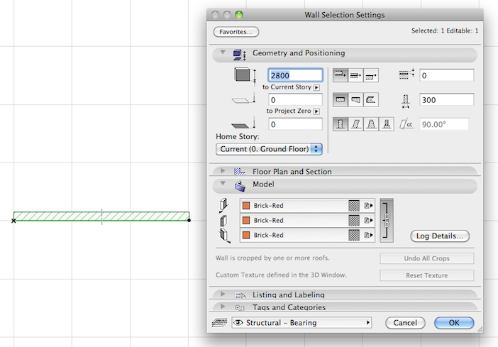This screenshot has width=498, height=347.
Task: Select the outside-face reference line option
Action: [x=340, y=75]
